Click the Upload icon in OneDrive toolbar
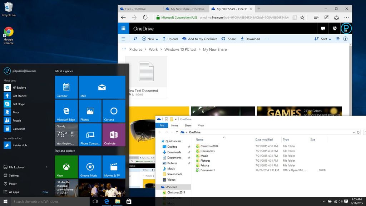 (x=164, y=39)
